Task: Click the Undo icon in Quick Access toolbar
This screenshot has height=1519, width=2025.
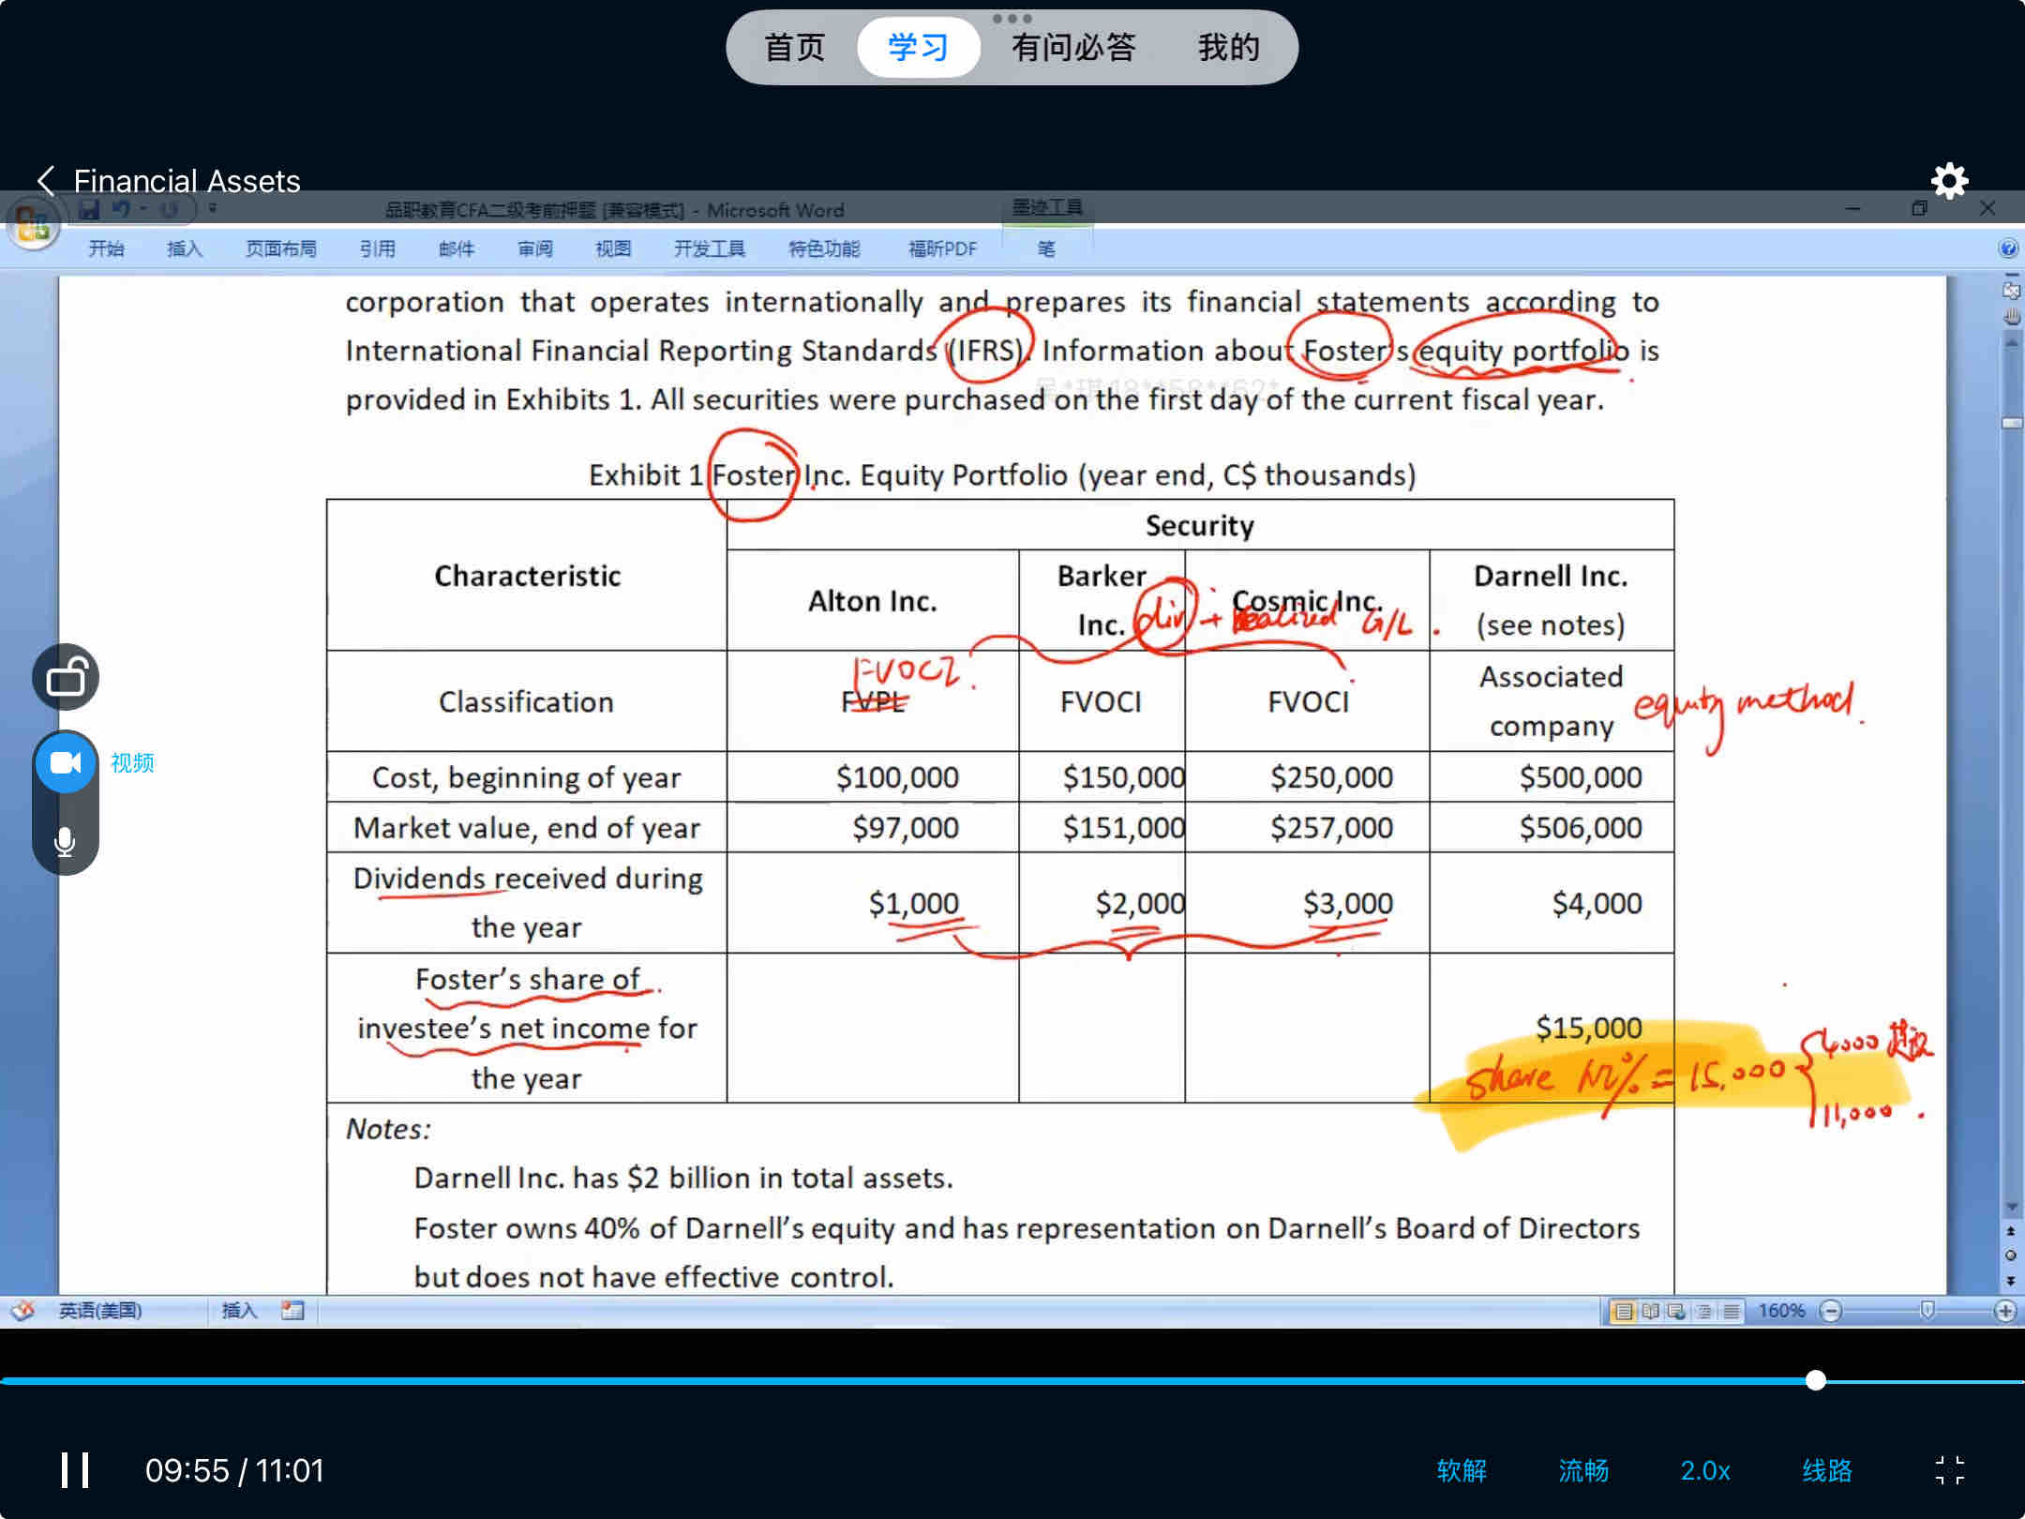Action: [x=120, y=209]
